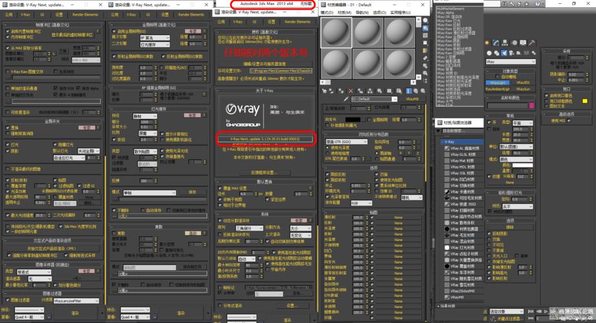Toggle 显示计算相位 checkbox in light cache rollout
The width and height of the screenshot is (596, 323).
pos(162,134)
